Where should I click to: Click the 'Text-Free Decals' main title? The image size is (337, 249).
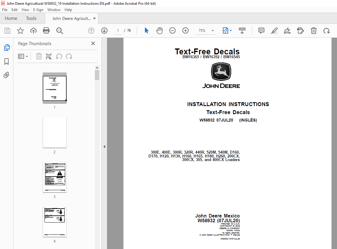point(207,51)
